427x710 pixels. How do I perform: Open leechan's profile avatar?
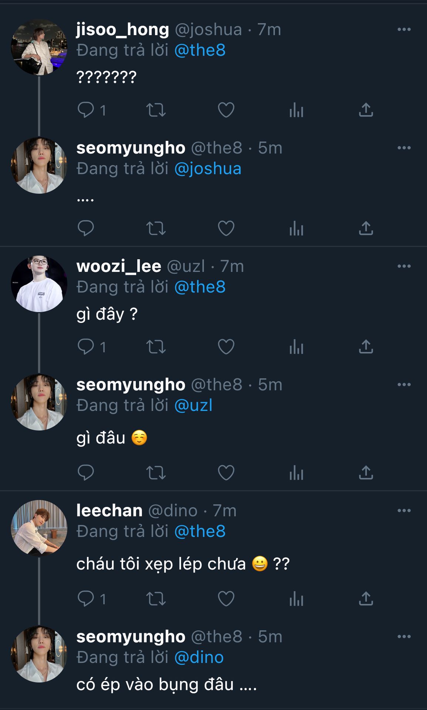pyautogui.click(x=39, y=528)
